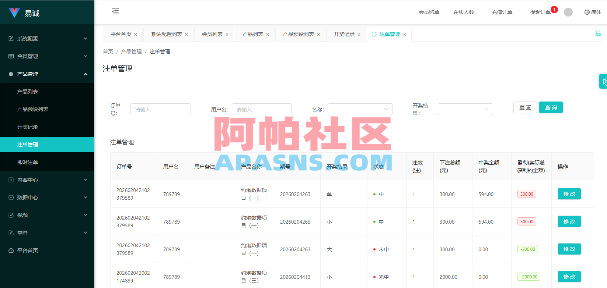Switch to the 平台首页 tab
607x288 pixels.
tap(121, 34)
